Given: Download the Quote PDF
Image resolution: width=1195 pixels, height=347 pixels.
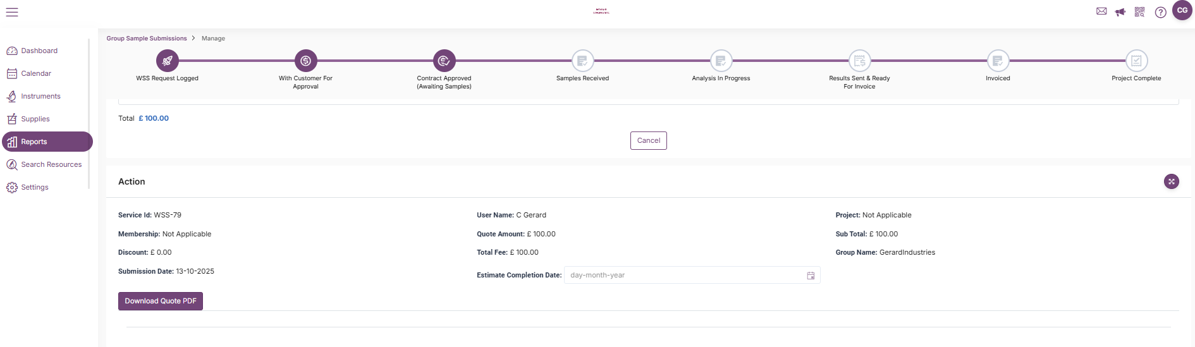Looking at the screenshot, I should tap(161, 301).
